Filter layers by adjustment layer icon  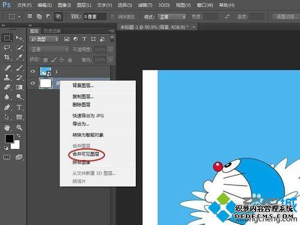point(76,39)
